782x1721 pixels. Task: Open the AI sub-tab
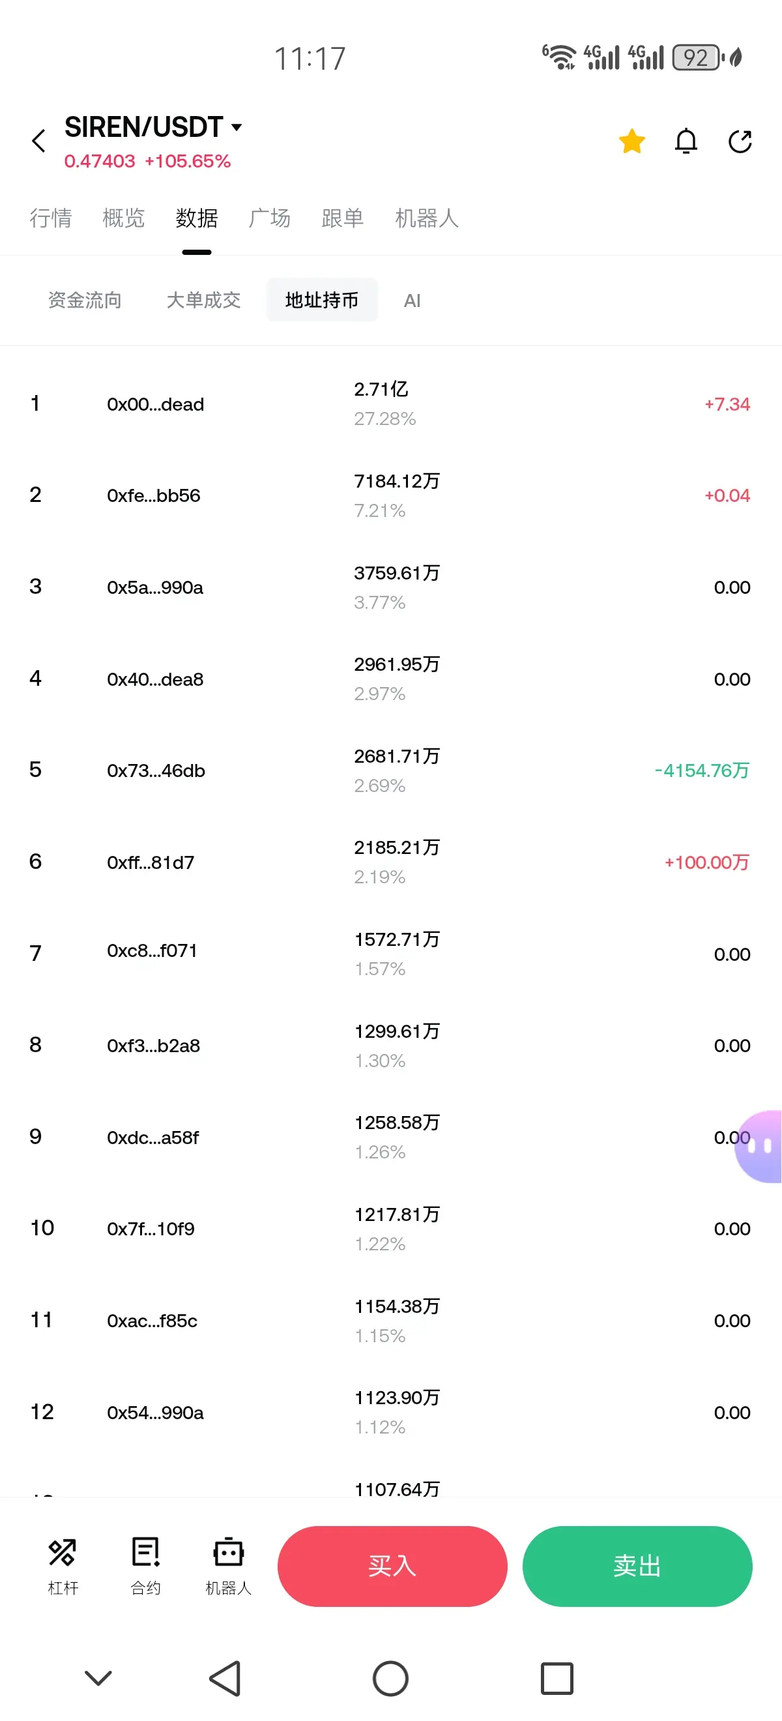412,301
